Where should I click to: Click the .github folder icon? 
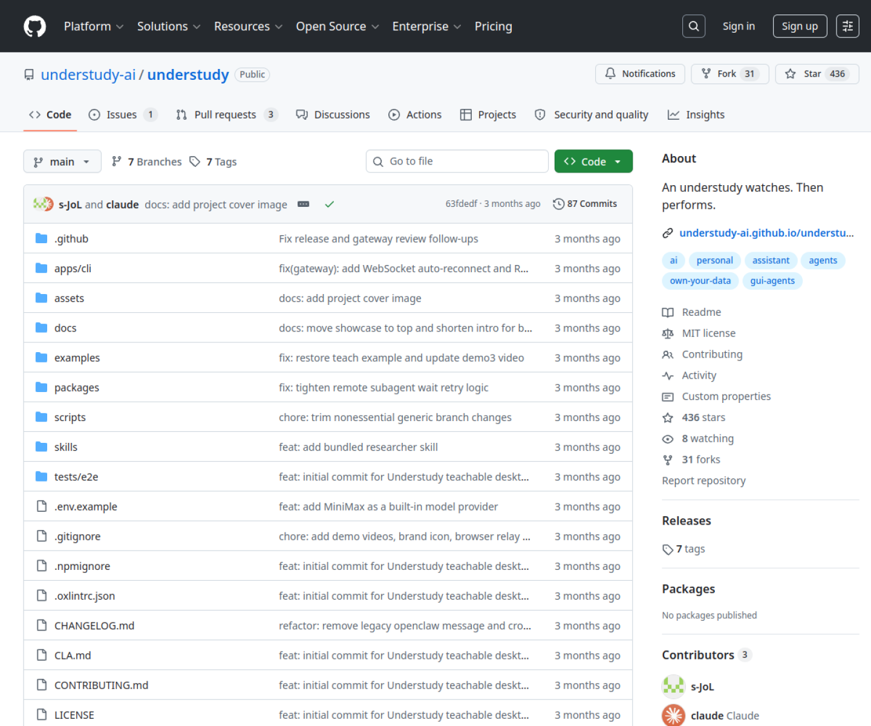[42, 238]
